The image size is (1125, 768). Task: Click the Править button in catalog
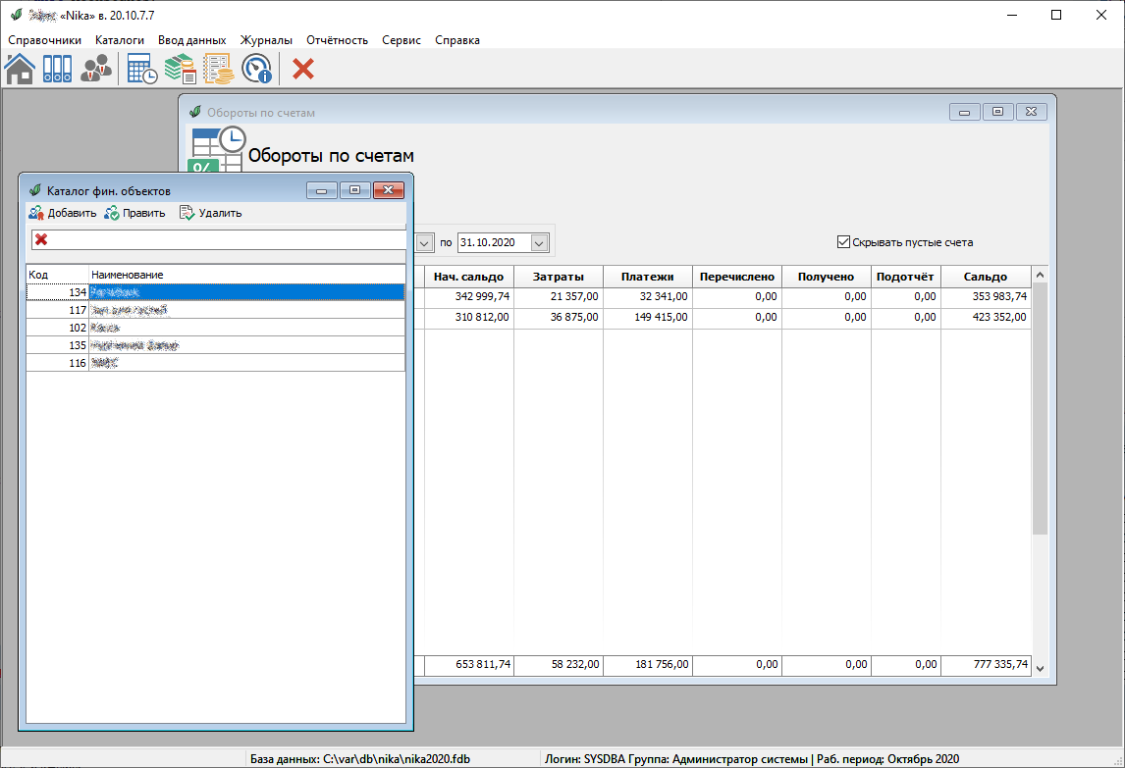pyautogui.click(x=135, y=213)
